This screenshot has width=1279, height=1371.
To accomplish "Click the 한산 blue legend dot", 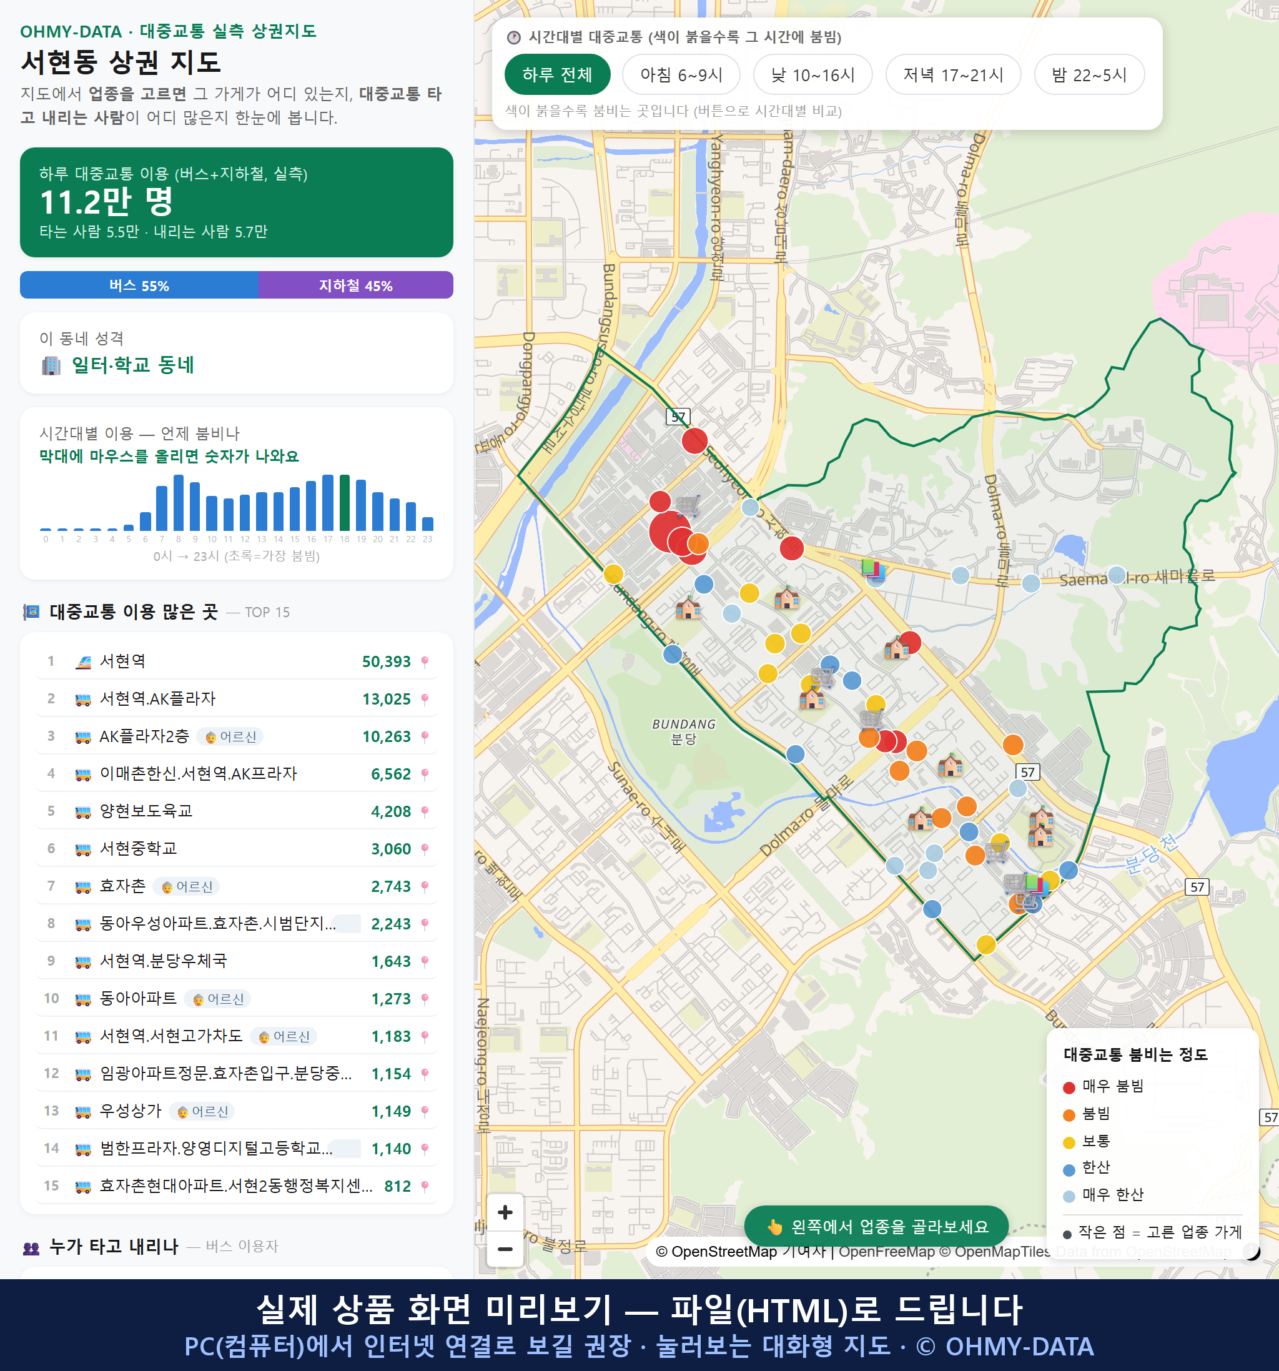I will click(1069, 1170).
